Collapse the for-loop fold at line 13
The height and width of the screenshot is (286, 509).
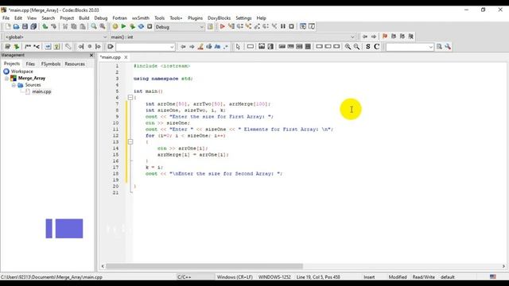click(x=130, y=141)
